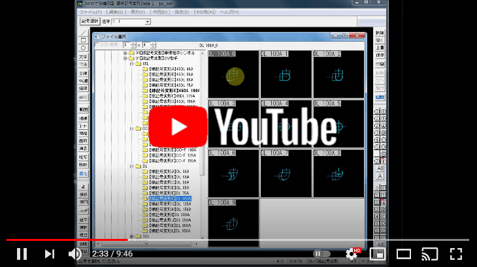Open the 倍率 scale dropdown arrow
Screen dimensions: 477x267
[148, 22]
